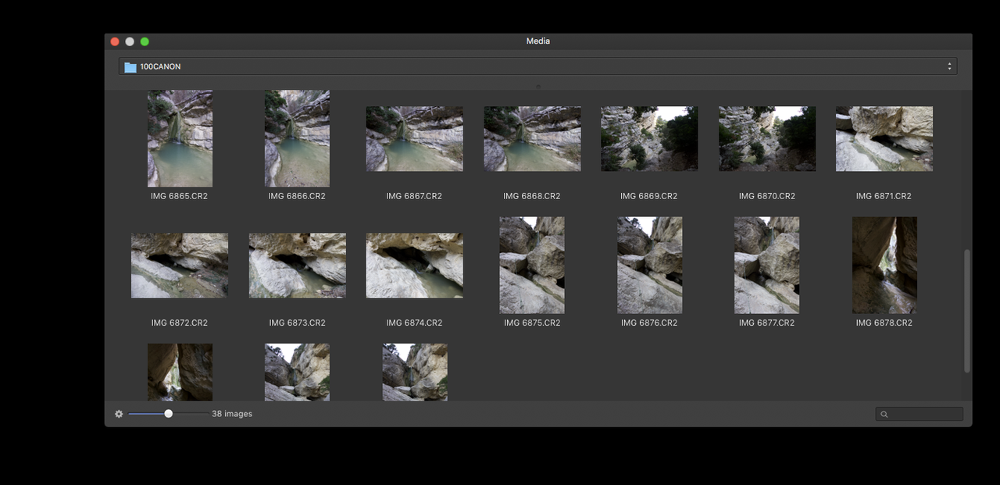This screenshot has width=1000, height=485.
Task: Select thumbnail IMG 6877.CR2
Action: click(x=767, y=266)
